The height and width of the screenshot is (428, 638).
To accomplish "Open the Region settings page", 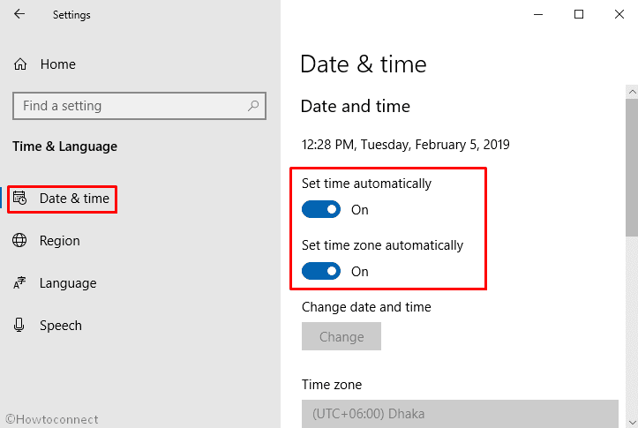I will [59, 240].
